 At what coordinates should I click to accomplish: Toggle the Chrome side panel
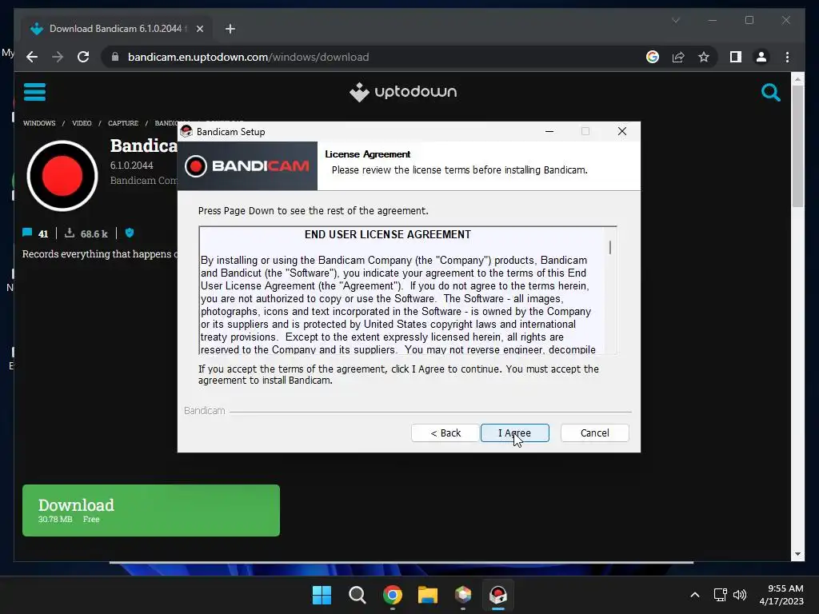(x=736, y=57)
